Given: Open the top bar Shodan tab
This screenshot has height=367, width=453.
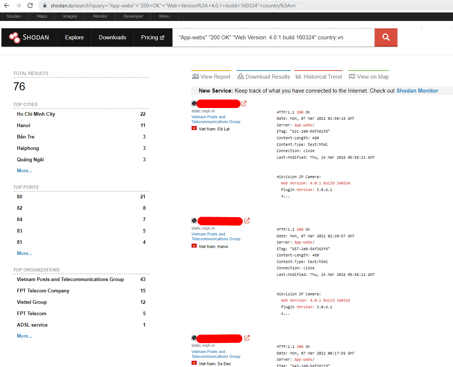Looking at the screenshot, I should [x=14, y=16].
